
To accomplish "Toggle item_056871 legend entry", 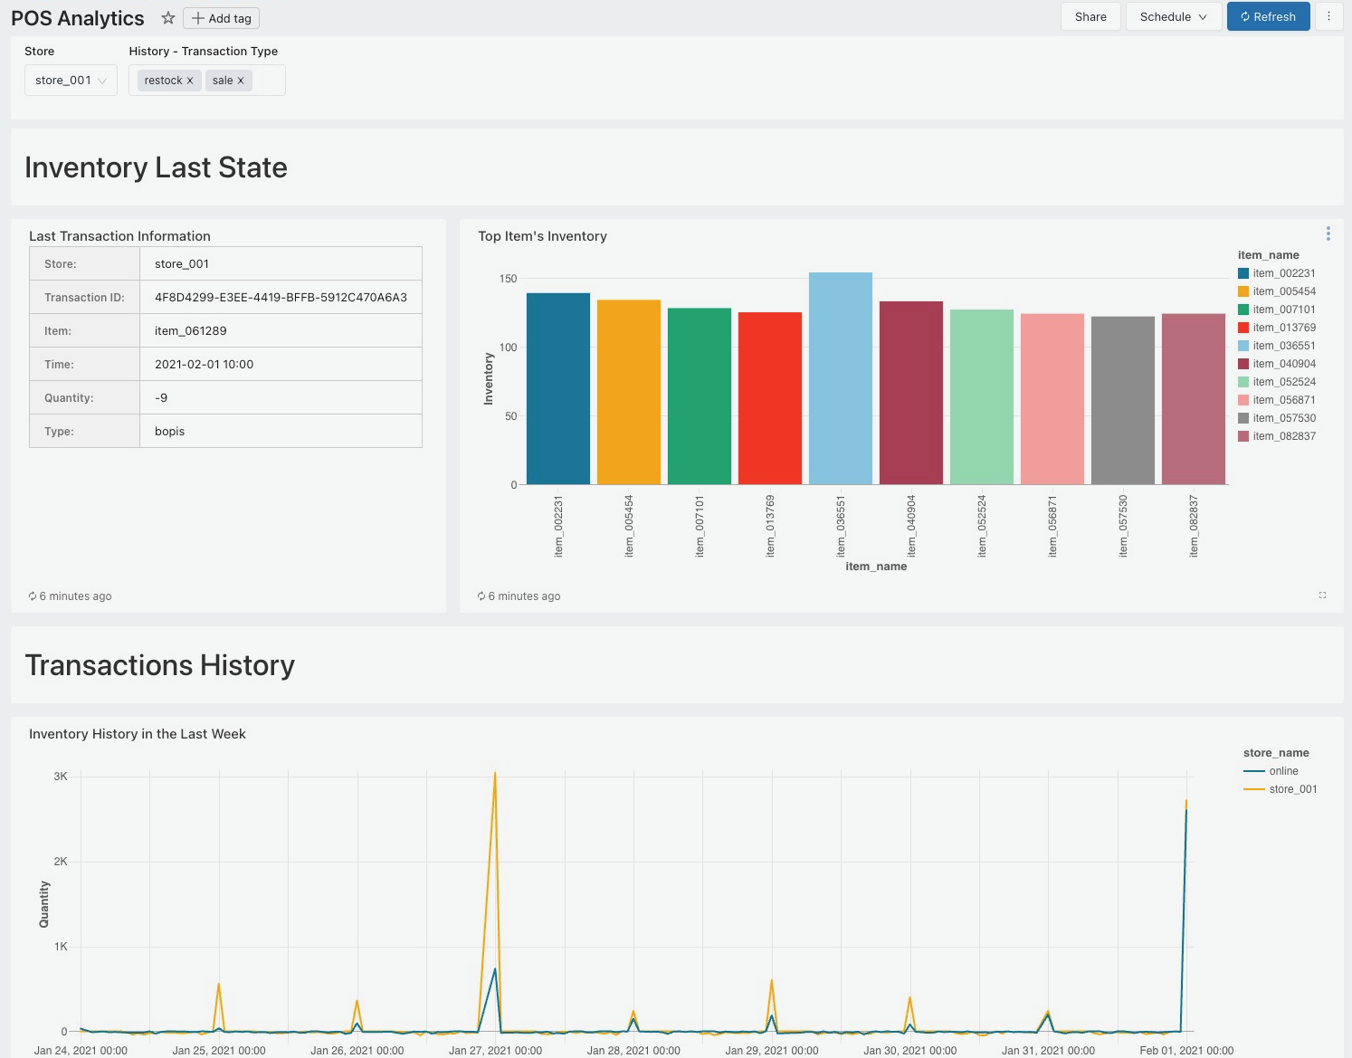I will [x=1277, y=400].
